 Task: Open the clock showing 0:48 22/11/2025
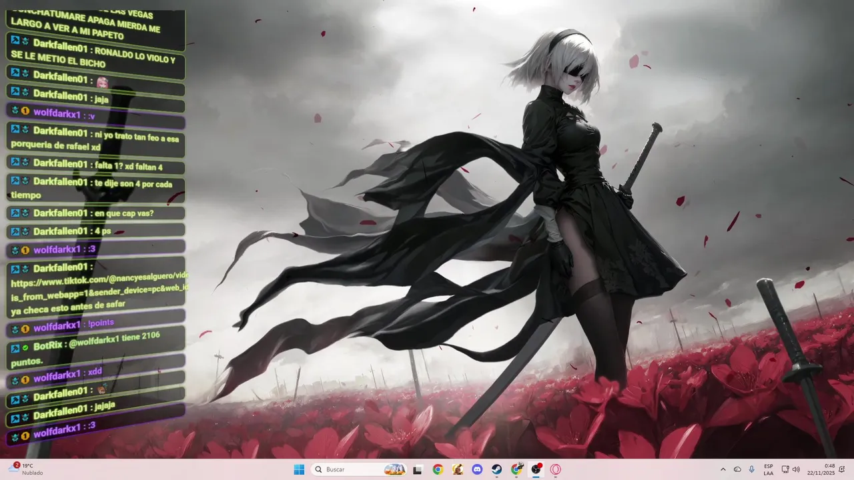821,469
